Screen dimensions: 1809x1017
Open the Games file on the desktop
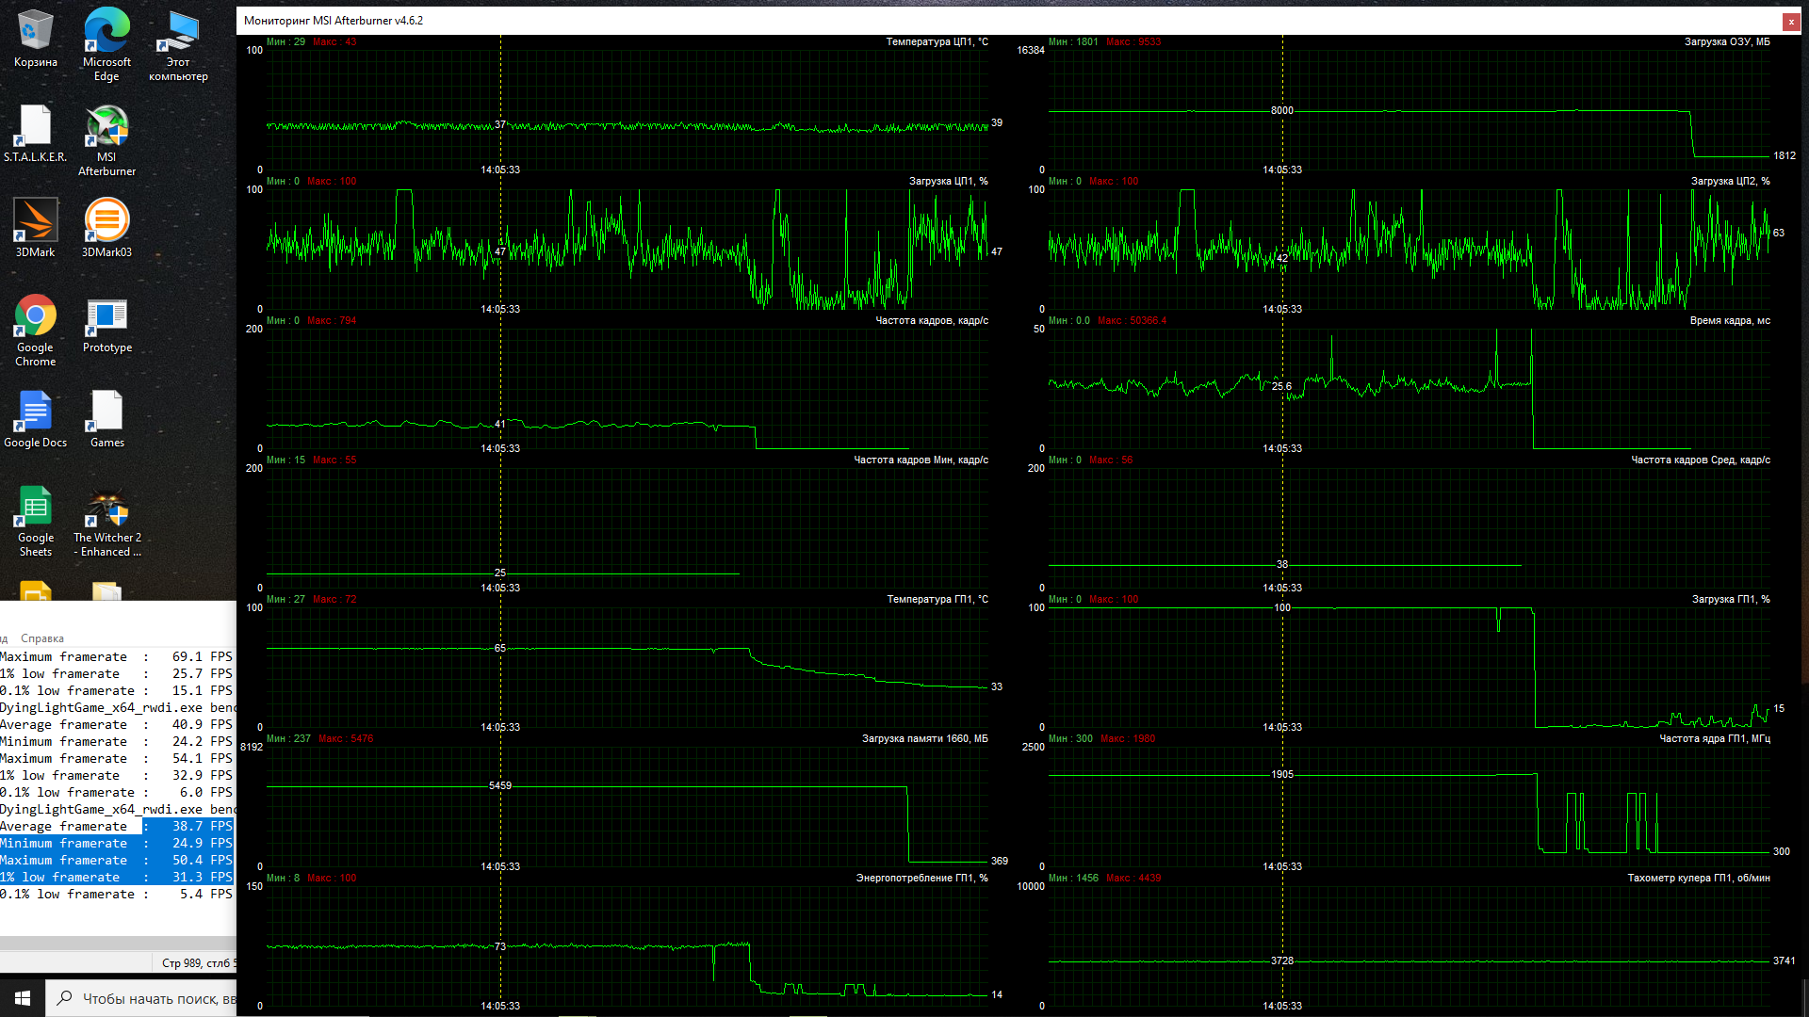[106, 412]
